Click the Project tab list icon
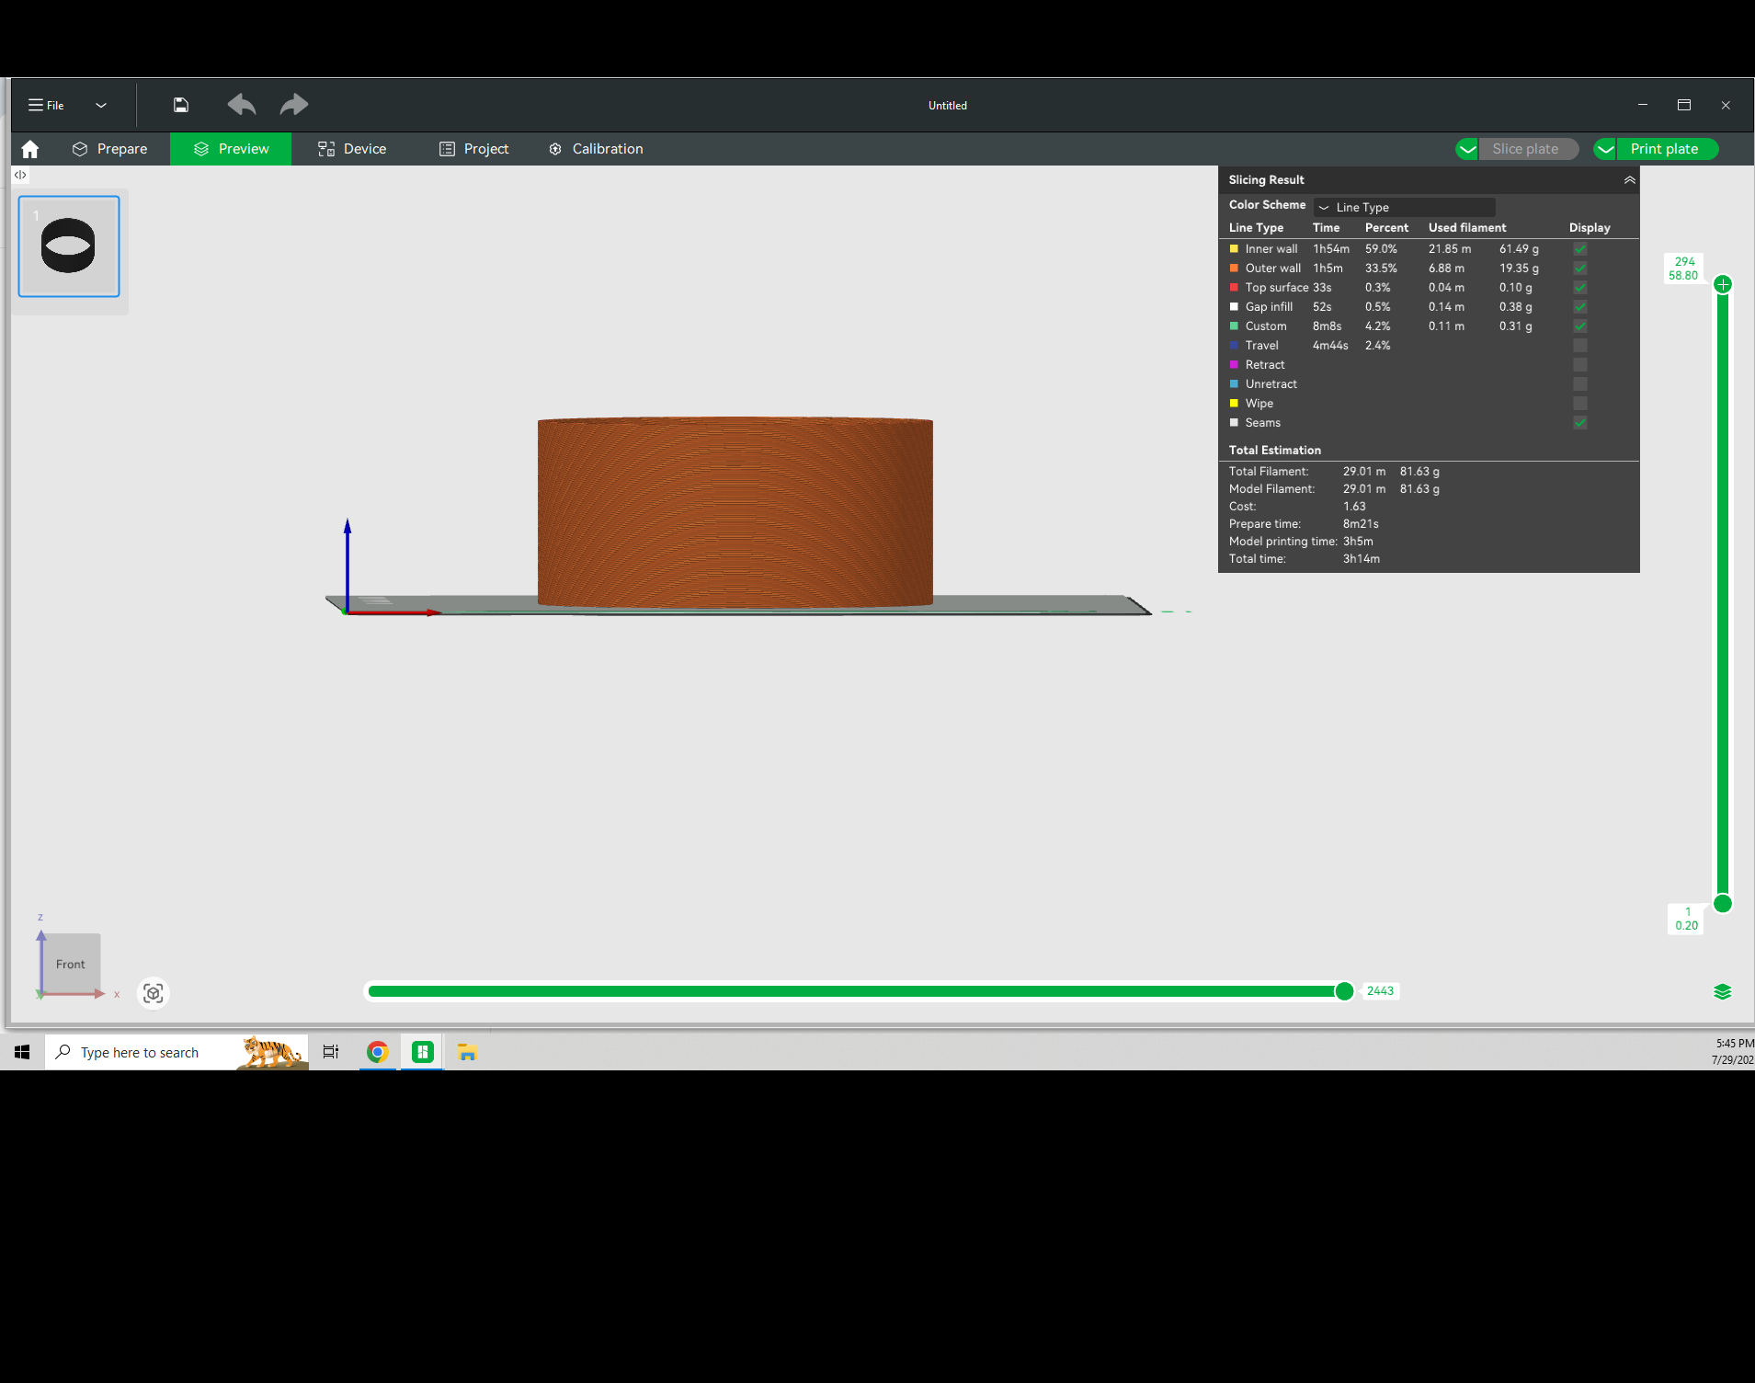 click(447, 149)
